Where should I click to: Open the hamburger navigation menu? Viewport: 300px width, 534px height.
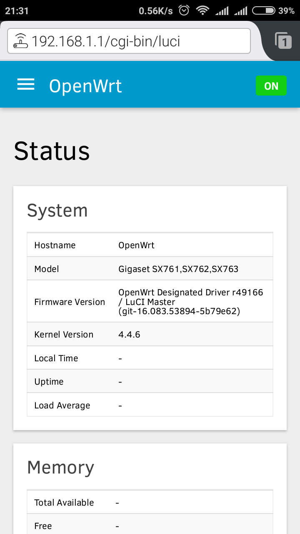click(26, 85)
